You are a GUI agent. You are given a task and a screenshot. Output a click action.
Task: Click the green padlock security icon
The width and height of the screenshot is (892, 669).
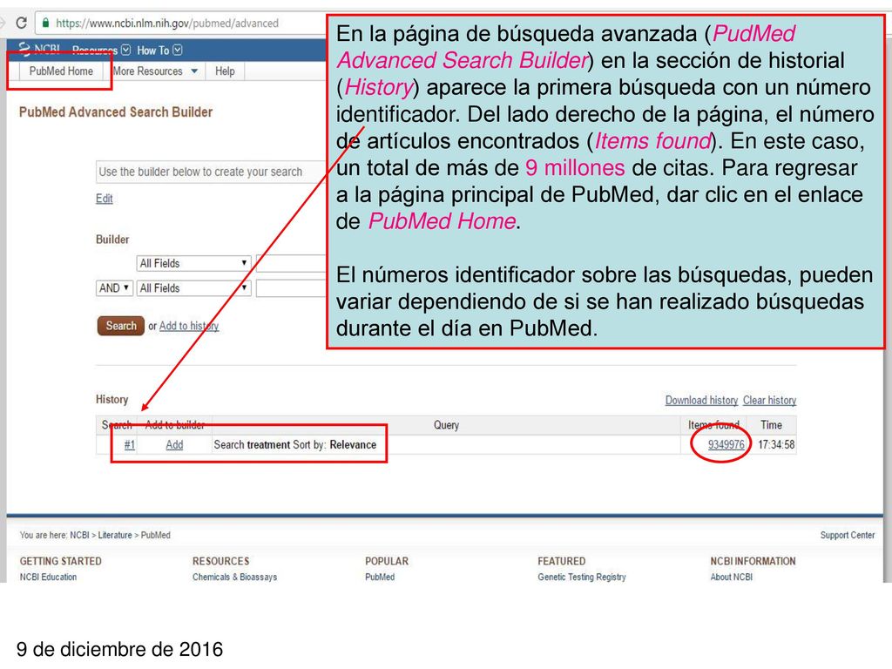[45, 23]
